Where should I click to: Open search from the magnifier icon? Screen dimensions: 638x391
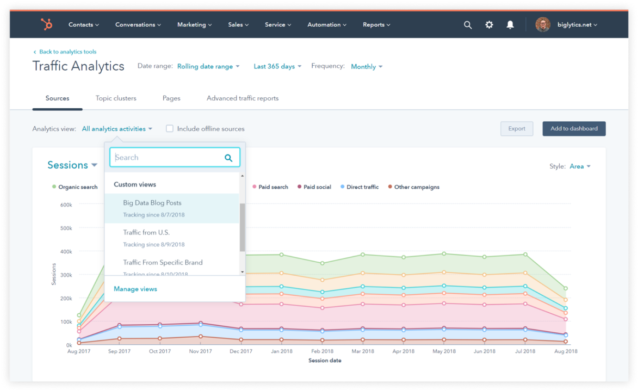point(468,24)
